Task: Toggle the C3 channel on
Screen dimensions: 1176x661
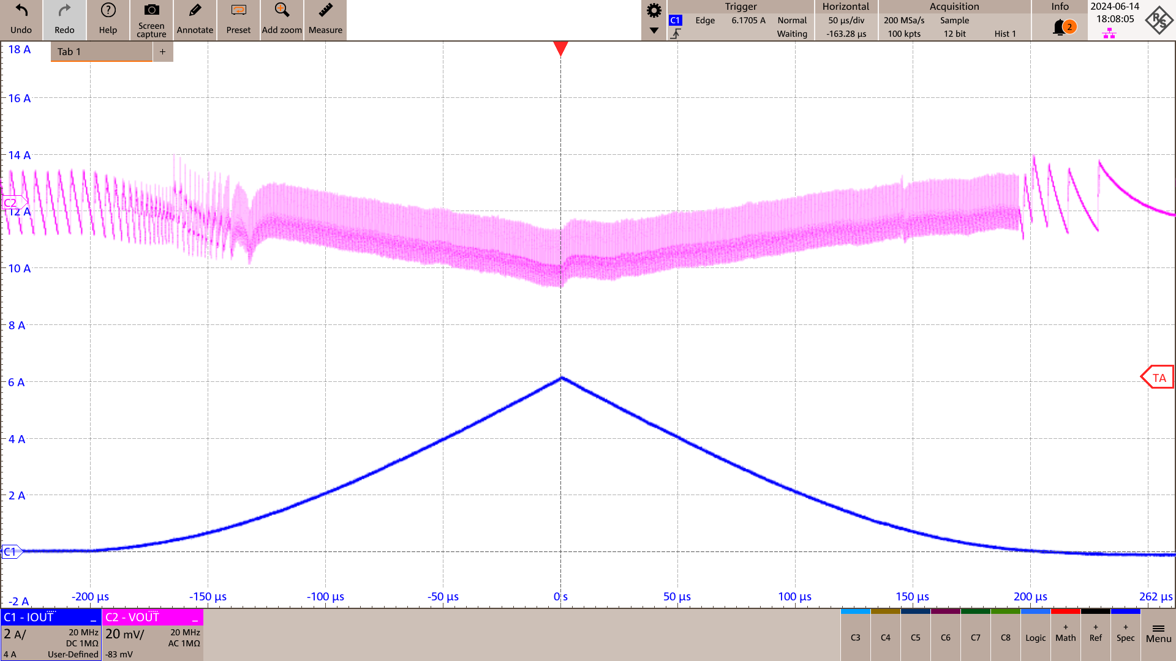Action: tap(856, 637)
